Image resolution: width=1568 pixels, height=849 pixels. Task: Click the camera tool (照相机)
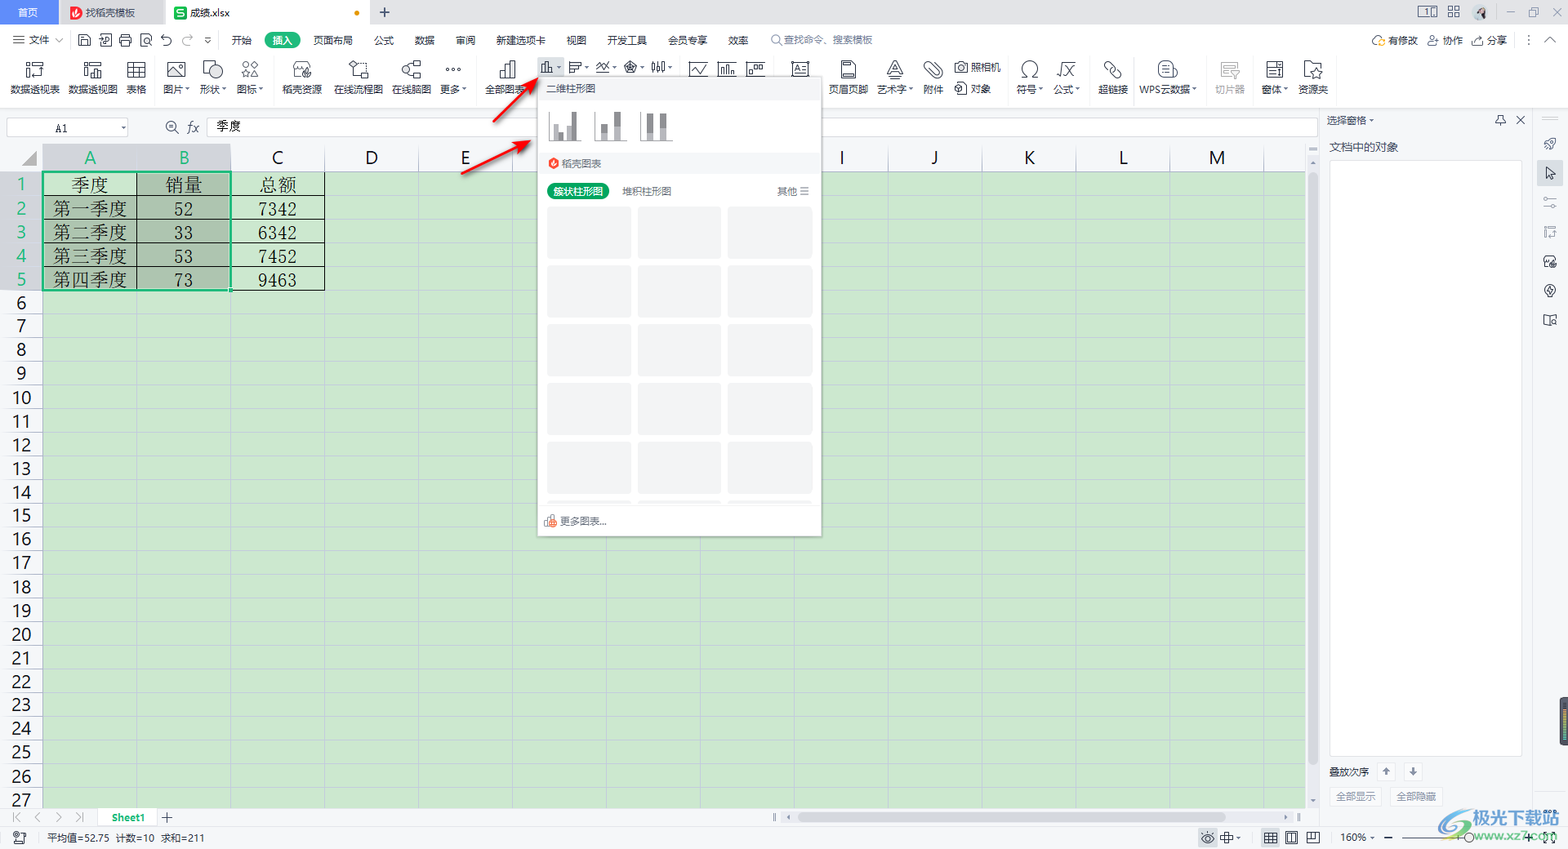pos(978,67)
